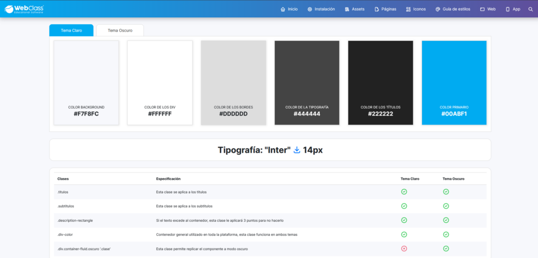538x258 pixels.
Task: Open the Iconos nav link
Action: (x=416, y=9)
